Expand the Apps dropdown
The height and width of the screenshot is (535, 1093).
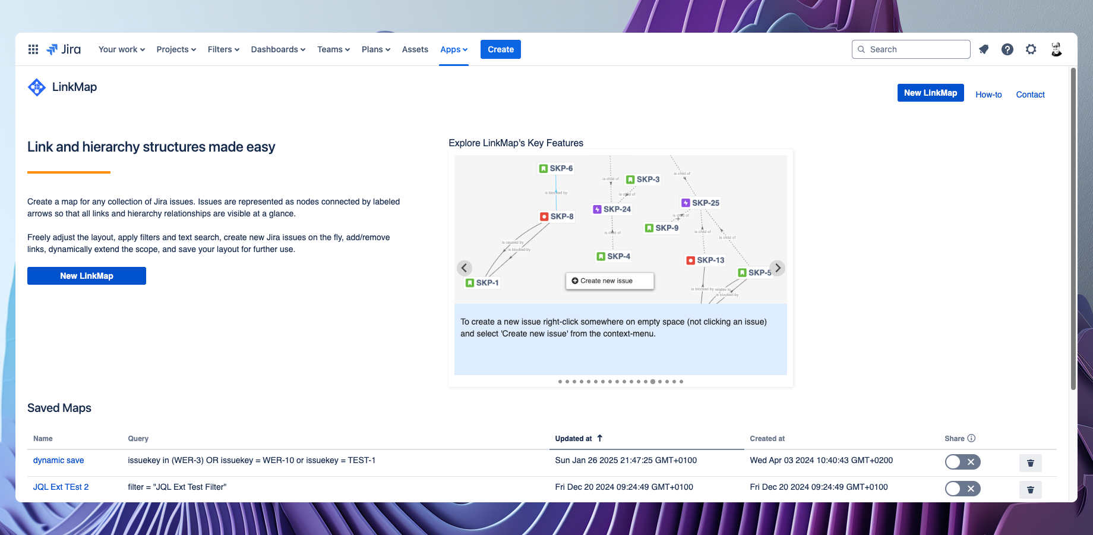coord(454,49)
